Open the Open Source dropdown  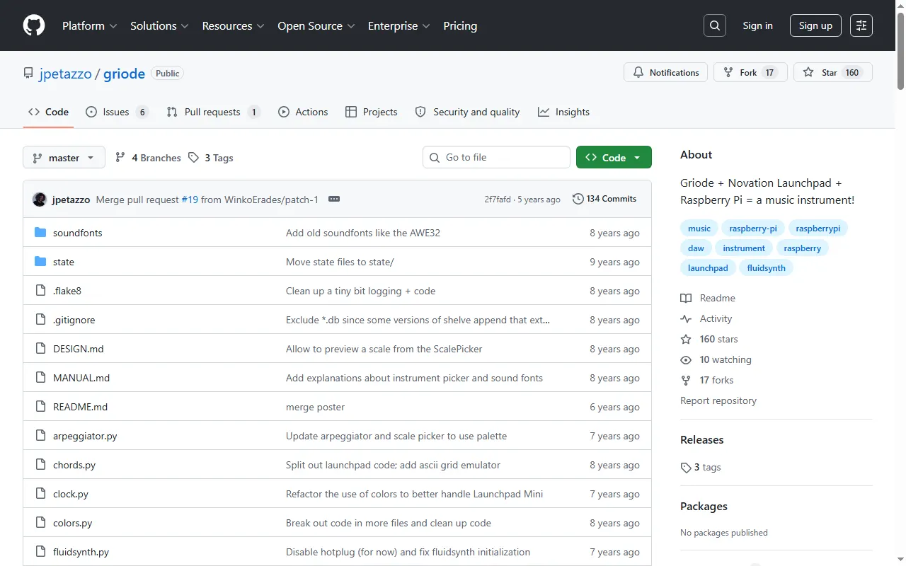point(316,25)
